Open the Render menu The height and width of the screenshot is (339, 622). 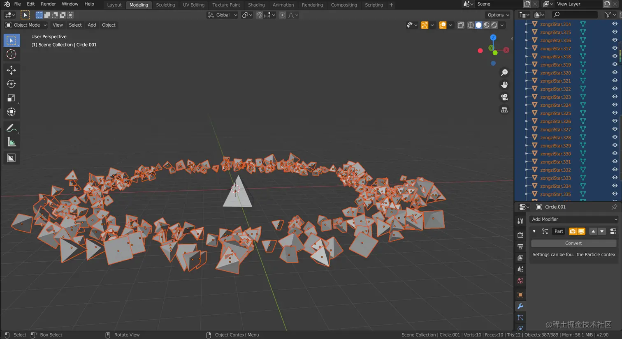click(48, 4)
